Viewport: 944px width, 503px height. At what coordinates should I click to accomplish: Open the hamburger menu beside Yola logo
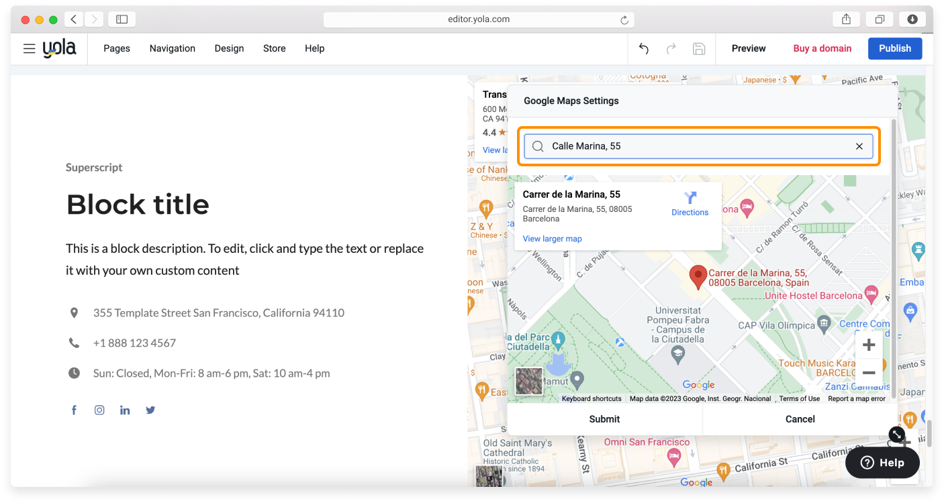coord(29,48)
